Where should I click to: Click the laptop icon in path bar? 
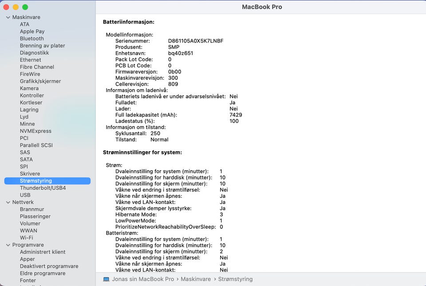[106, 279]
